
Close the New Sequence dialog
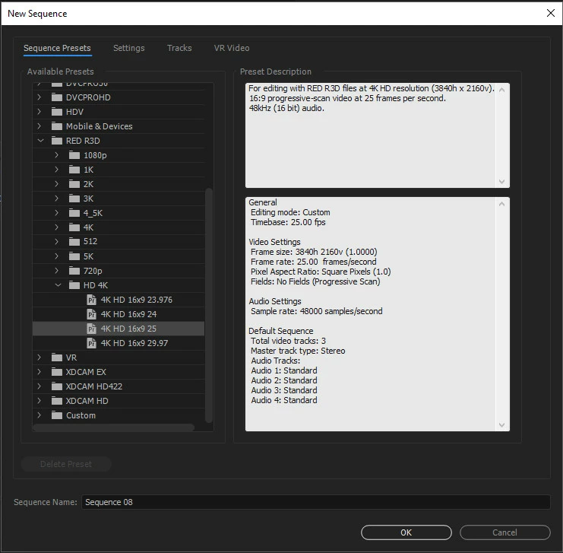click(x=550, y=13)
